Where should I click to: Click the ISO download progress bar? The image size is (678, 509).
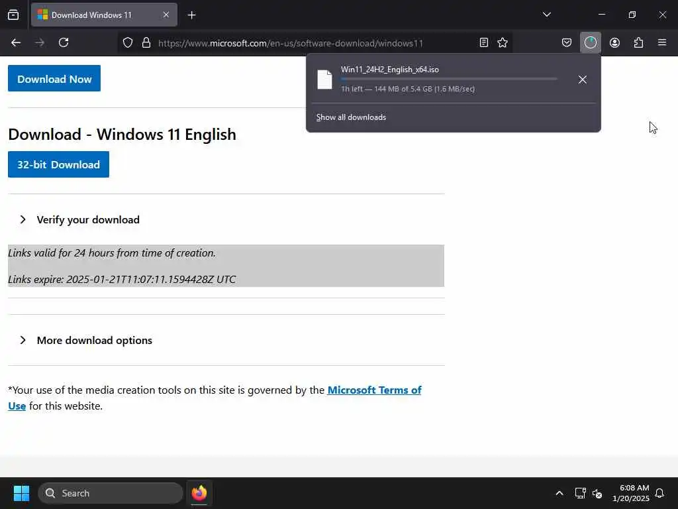449,80
